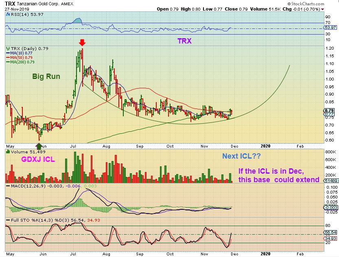The width and height of the screenshot is (339, 257).
Task: Click the RSI(14) indicator legend icon
Action: click(8, 15)
